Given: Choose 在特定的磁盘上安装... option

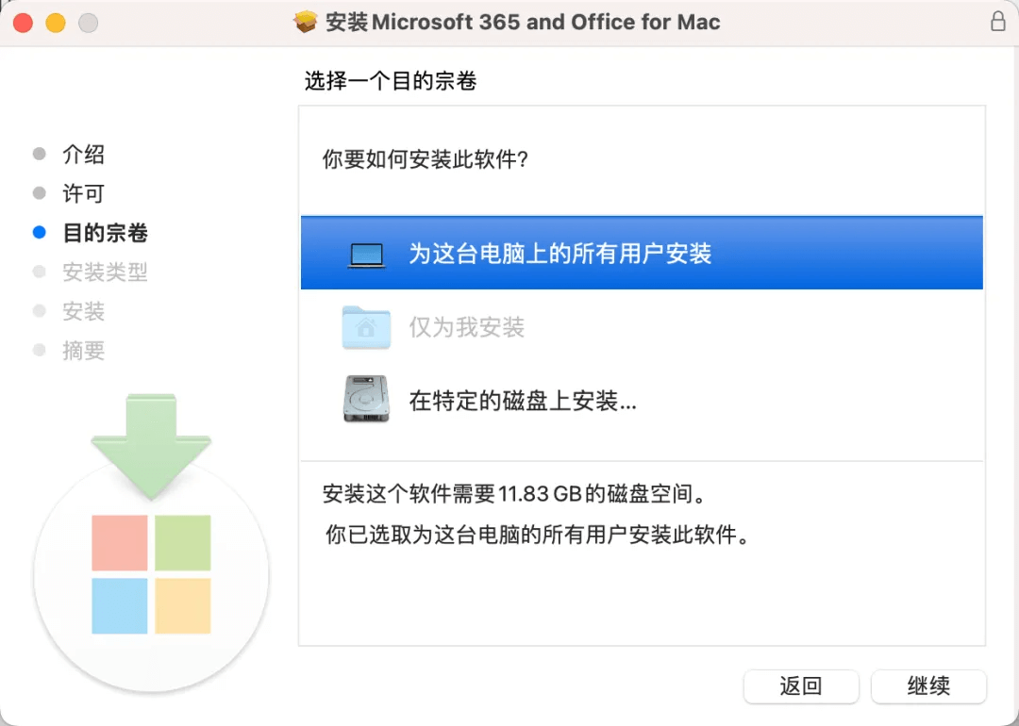Looking at the screenshot, I should [642, 400].
